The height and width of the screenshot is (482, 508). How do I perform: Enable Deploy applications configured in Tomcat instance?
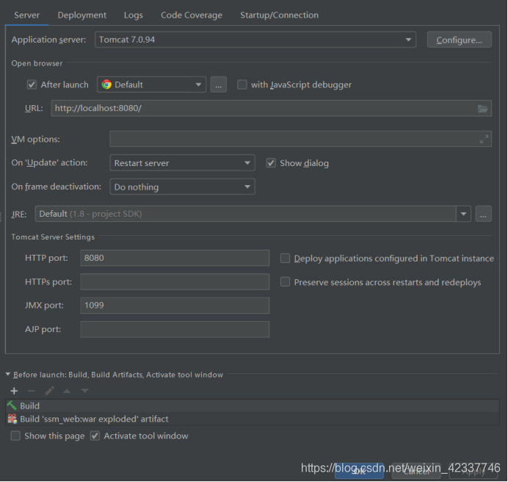pyautogui.click(x=285, y=258)
